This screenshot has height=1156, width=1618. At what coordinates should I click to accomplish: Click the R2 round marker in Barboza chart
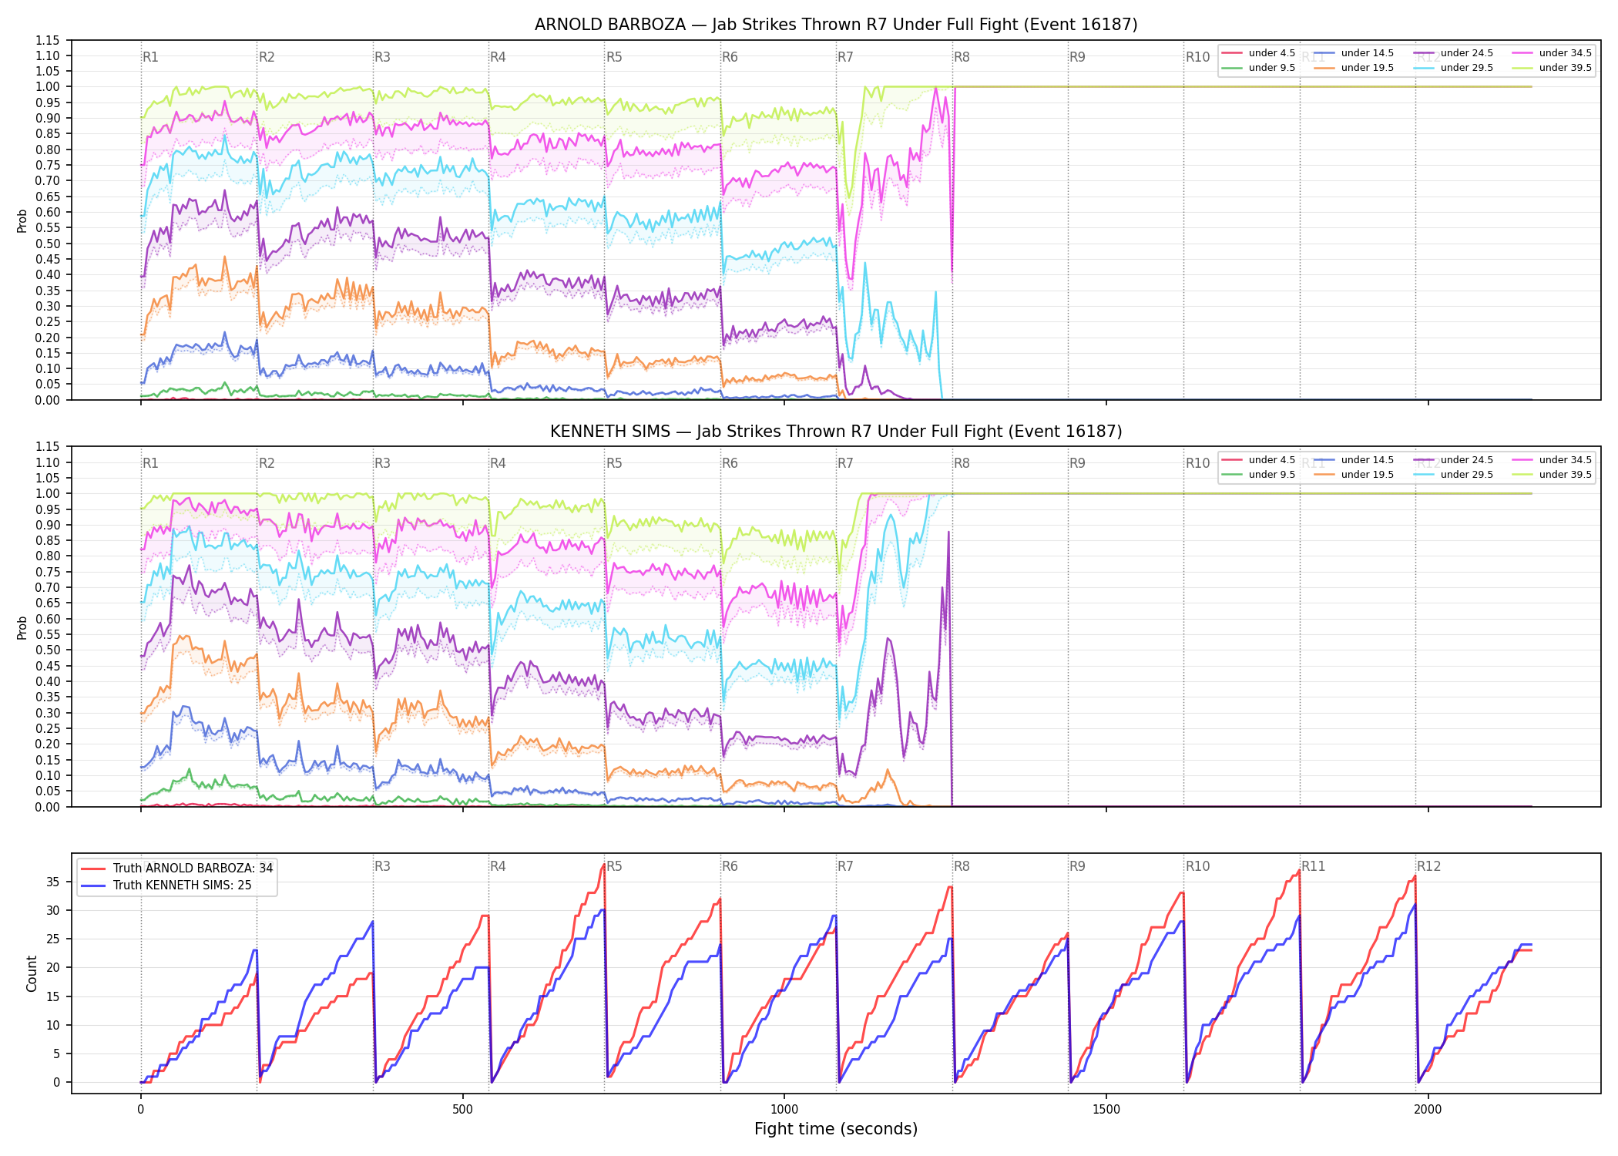point(267,57)
